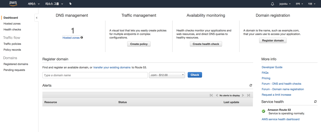Open the Pricing link
Image resolution: width=321 pixels, height=132 pixels.
tap(266, 78)
